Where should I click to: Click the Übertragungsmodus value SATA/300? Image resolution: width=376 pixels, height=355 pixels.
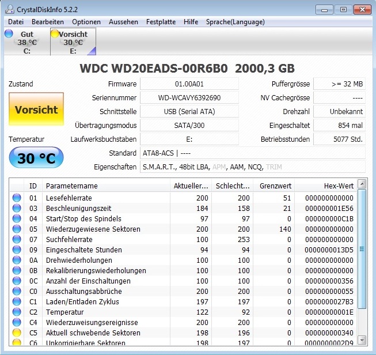pyautogui.click(x=189, y=125)
